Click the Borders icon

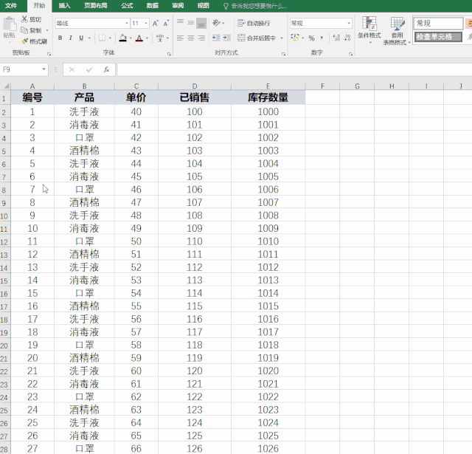[x=102, y=38]
